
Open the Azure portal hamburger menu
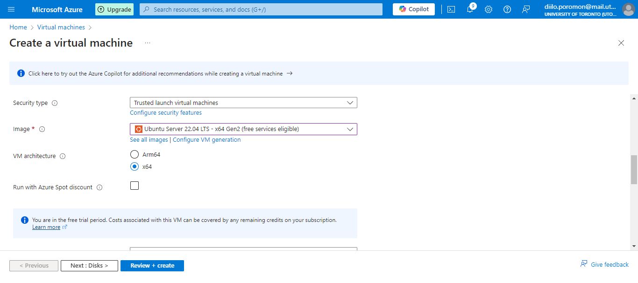[11, 9]
